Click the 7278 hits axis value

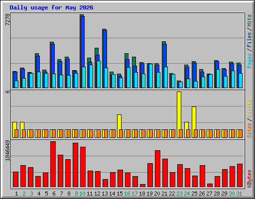(7, 19)
